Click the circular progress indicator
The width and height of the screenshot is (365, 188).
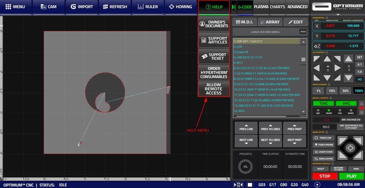[x=245, y=167]
